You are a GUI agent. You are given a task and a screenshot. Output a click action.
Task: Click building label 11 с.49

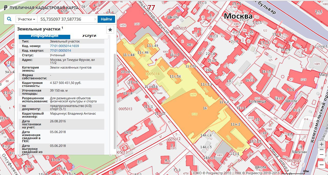pyautogui.click(x=152, y=46)
